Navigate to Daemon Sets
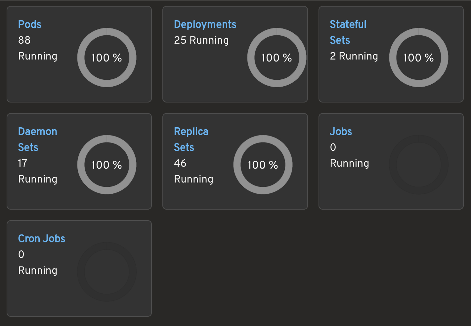 coord(37,139)
